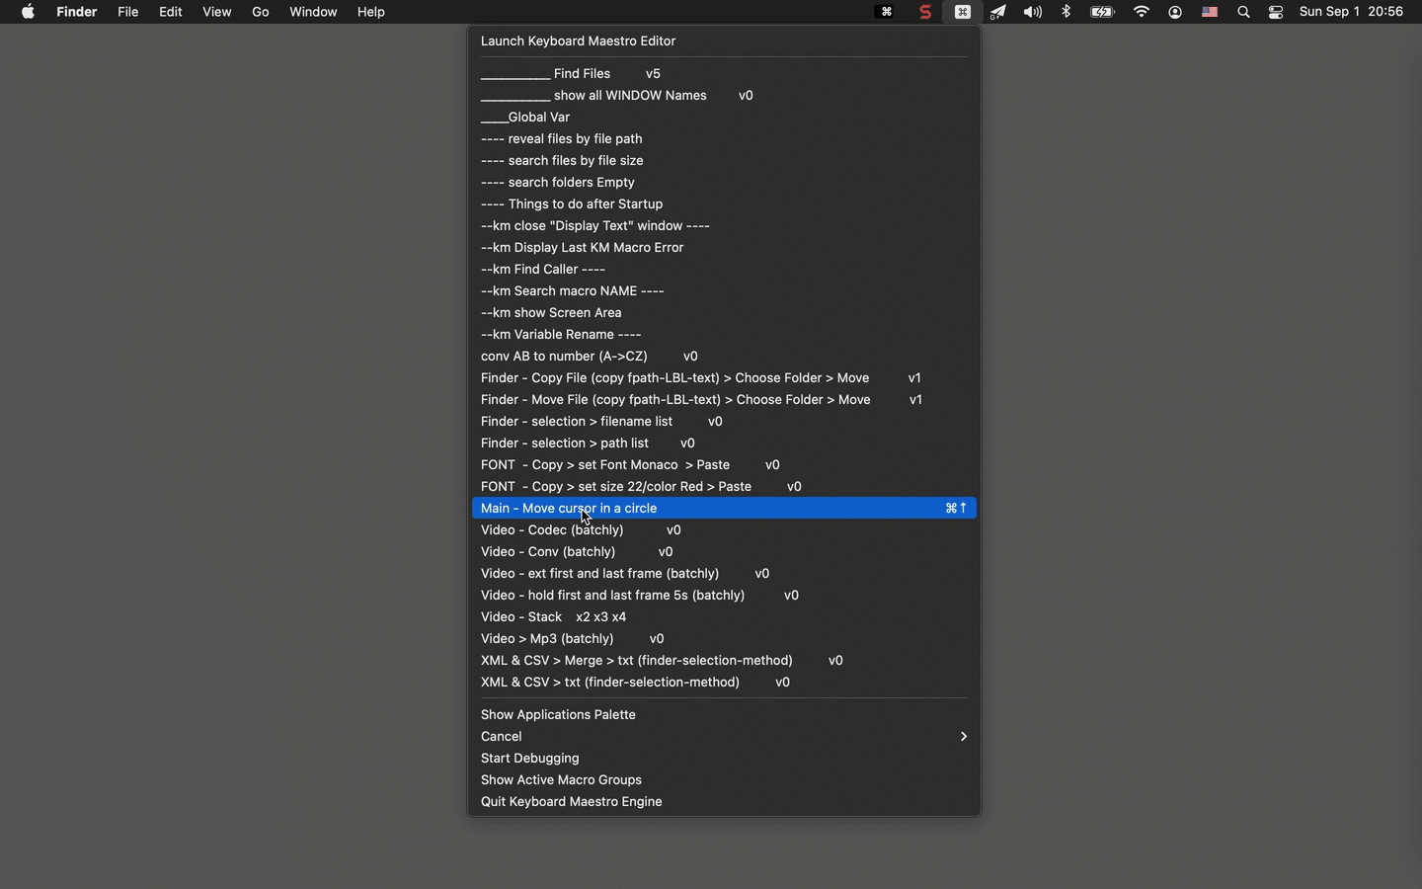Select the Global Var macro
This screenshot has height=889, width=1422.
tap(724, 118)
